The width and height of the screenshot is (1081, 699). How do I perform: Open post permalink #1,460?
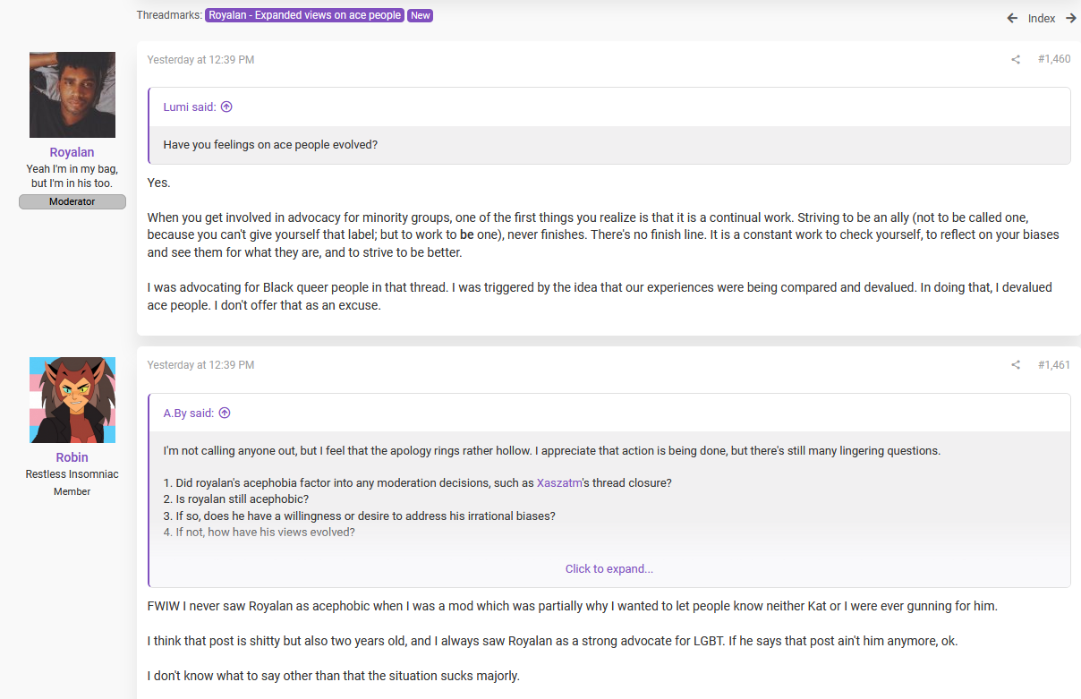1054,60
